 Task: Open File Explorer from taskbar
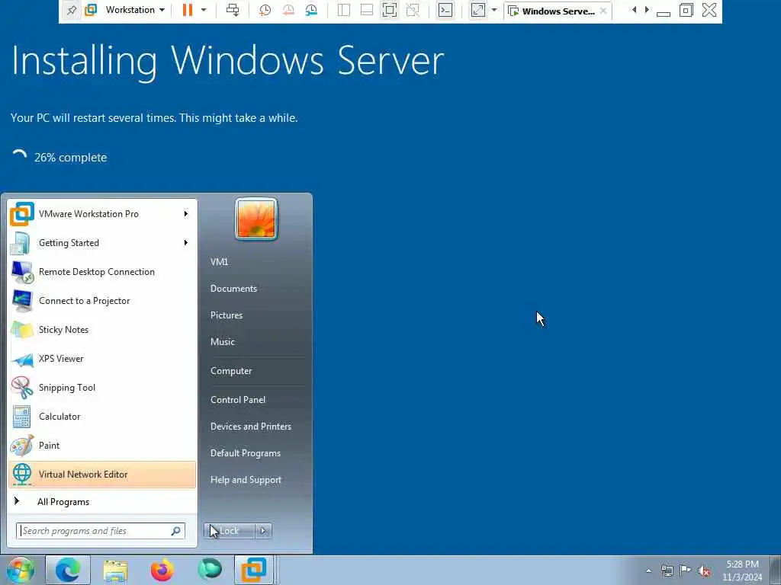[x=116, y=570]
